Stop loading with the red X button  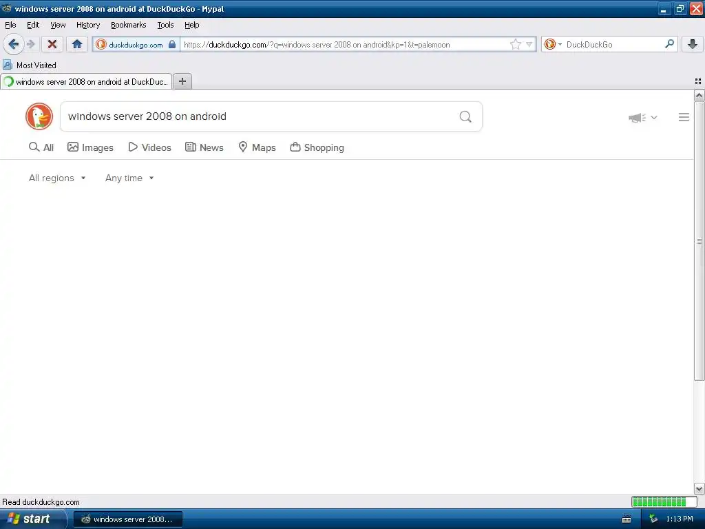tap(52, 44)
